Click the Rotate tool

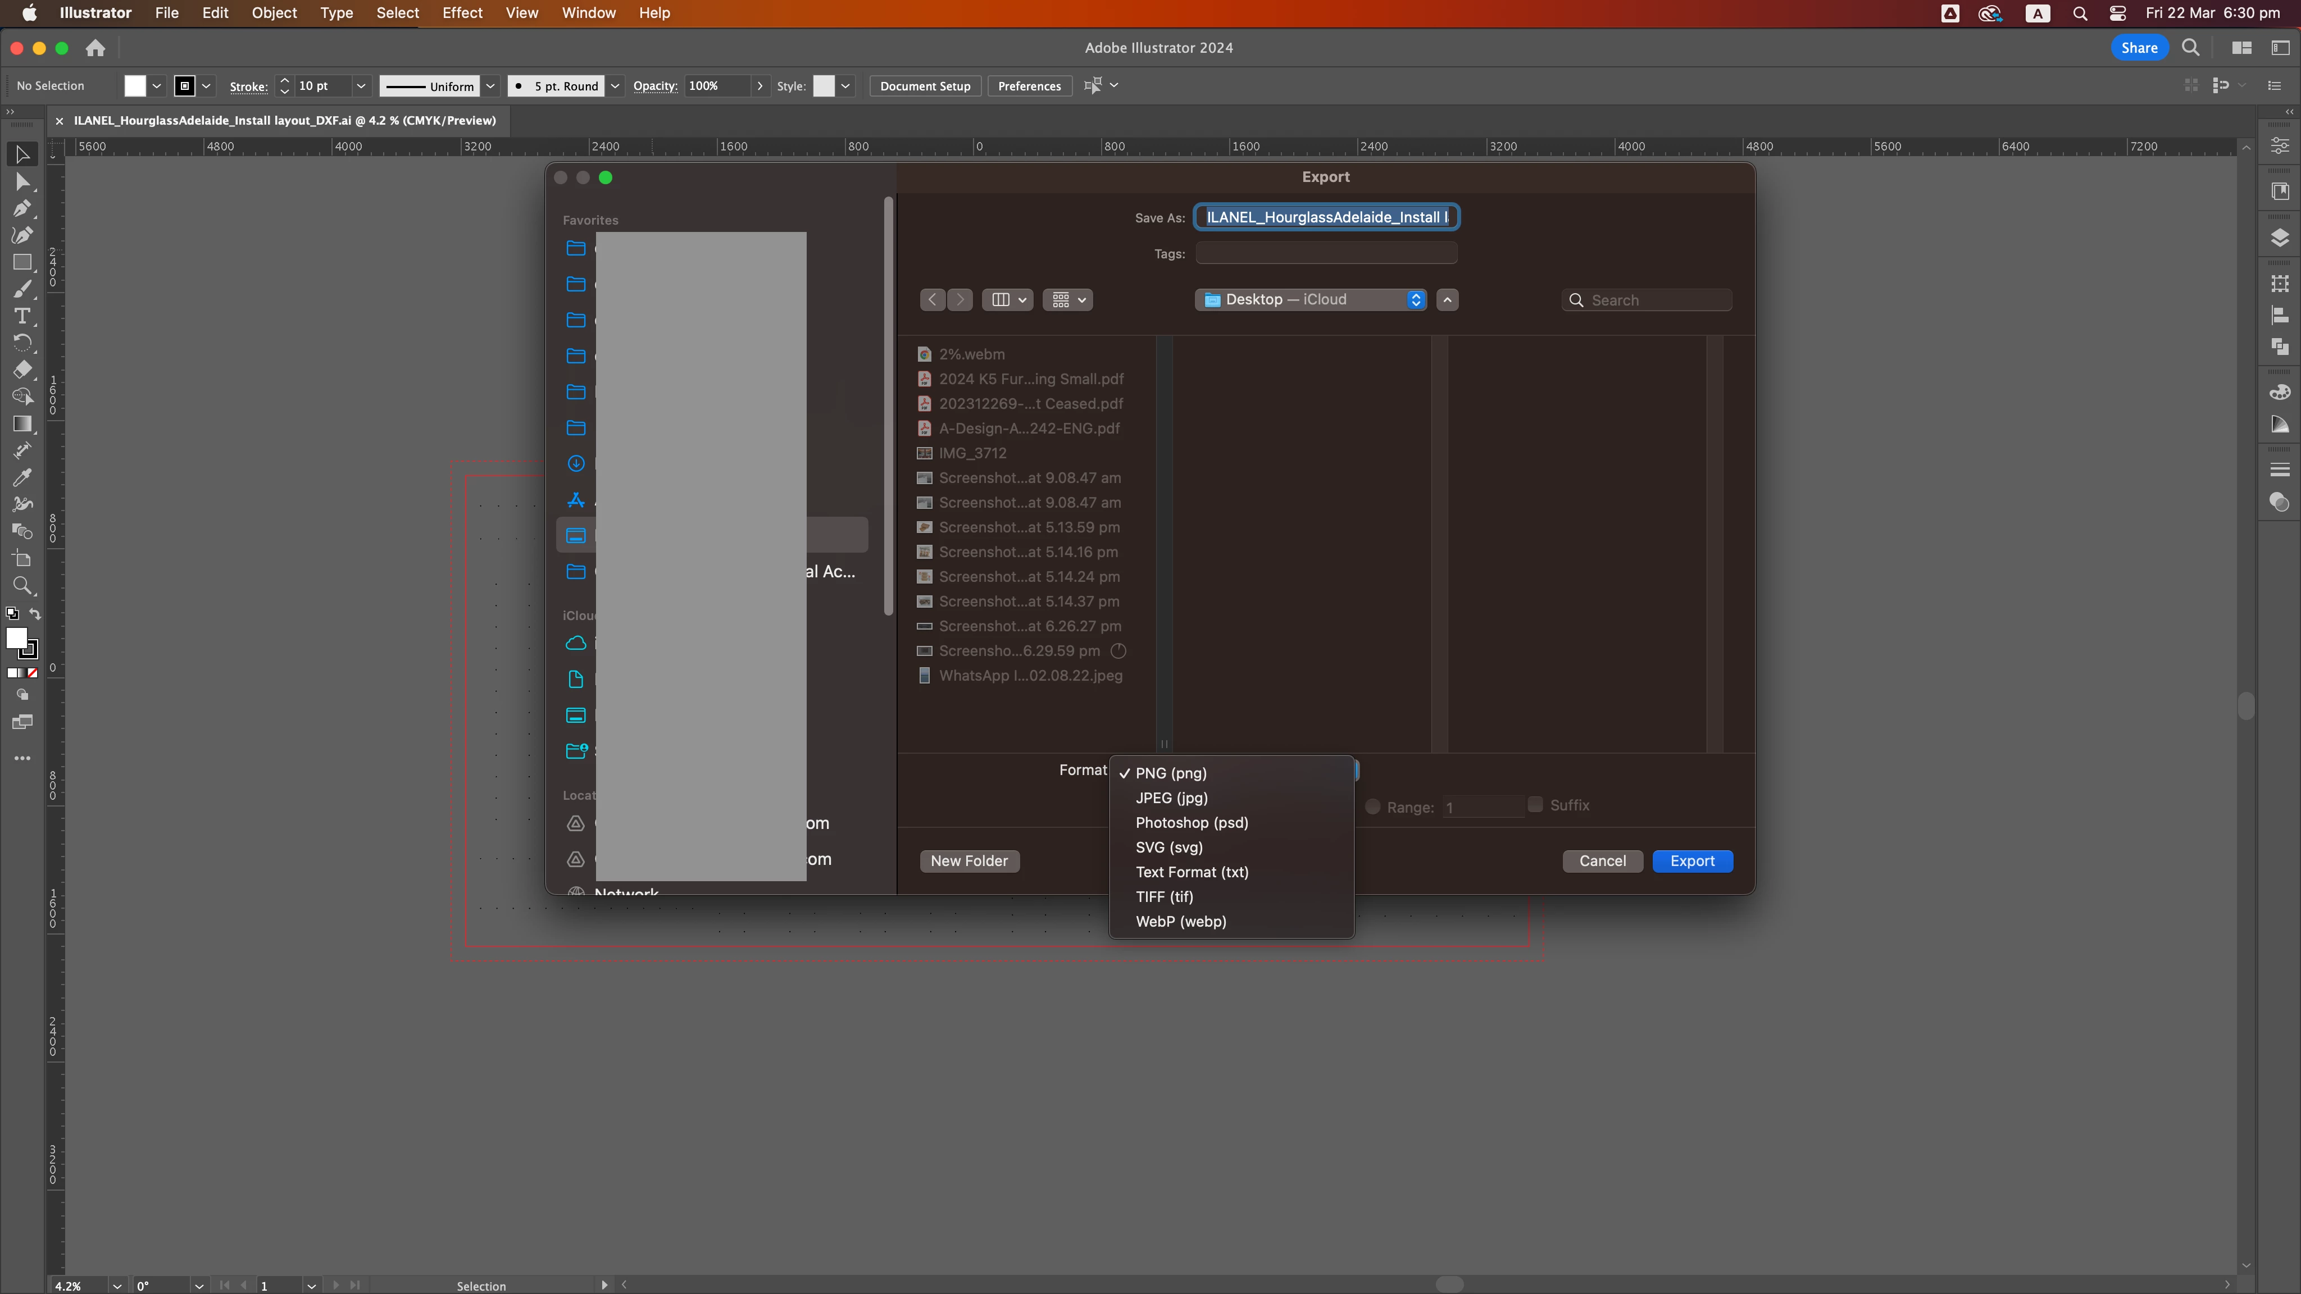click(22, 343)
